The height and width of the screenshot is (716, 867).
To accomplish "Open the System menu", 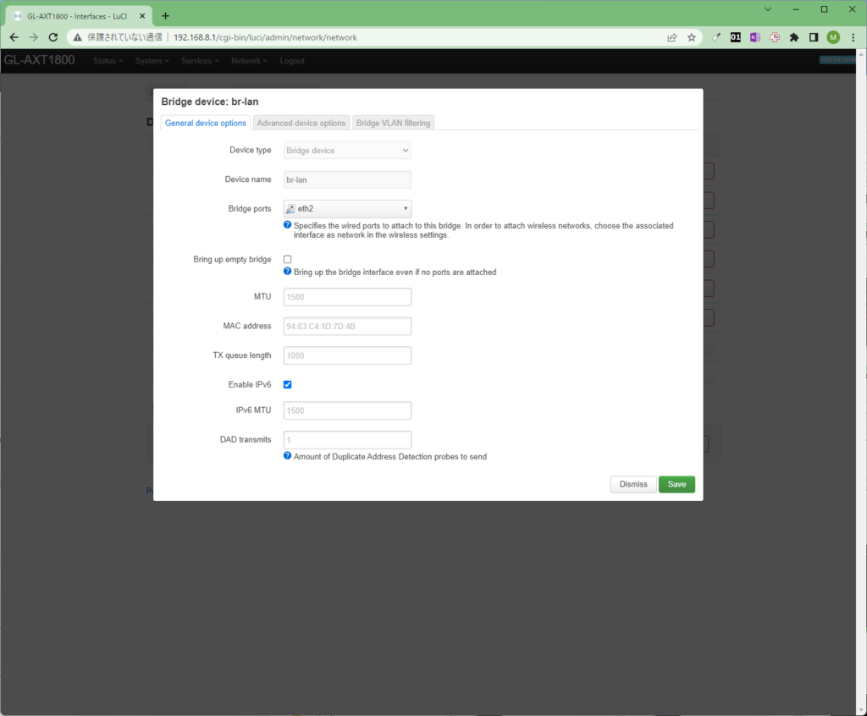I will [x=151, y=60].
